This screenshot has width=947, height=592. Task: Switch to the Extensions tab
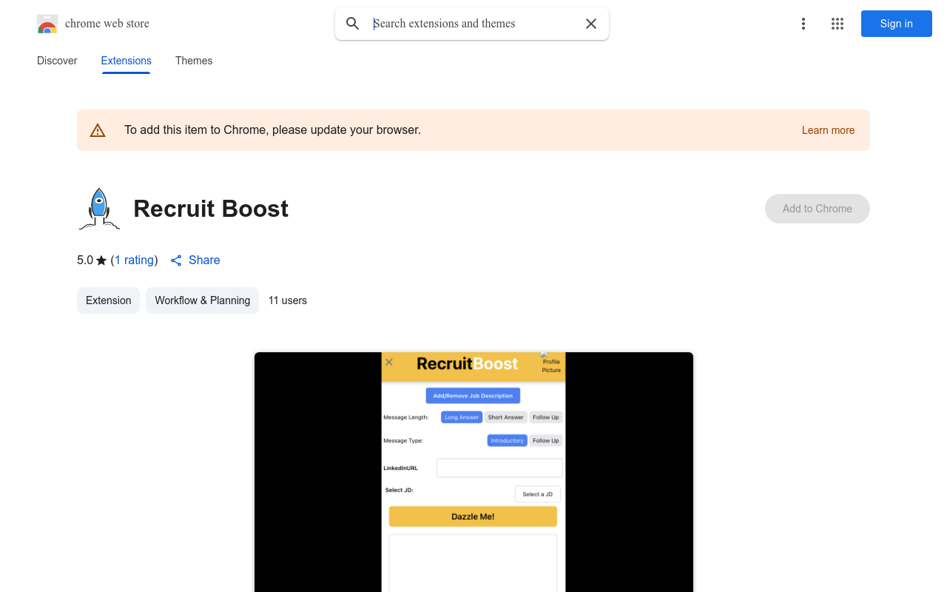coord(126,61)
